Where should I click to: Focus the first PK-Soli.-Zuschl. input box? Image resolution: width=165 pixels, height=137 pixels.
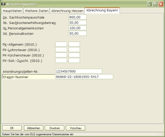(61, 61)
